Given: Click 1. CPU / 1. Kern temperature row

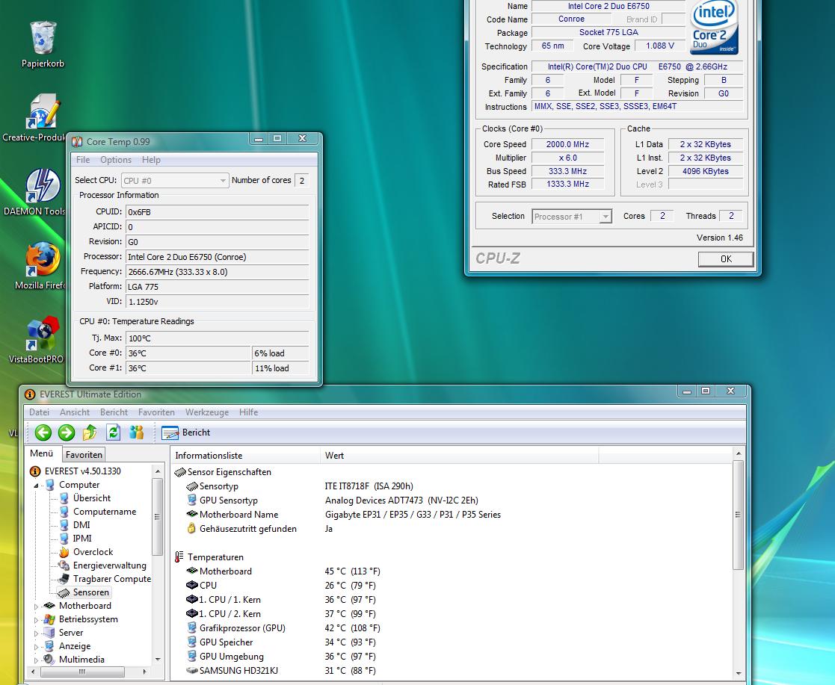Looking at the screenshot, I should [x=453, y=600].
